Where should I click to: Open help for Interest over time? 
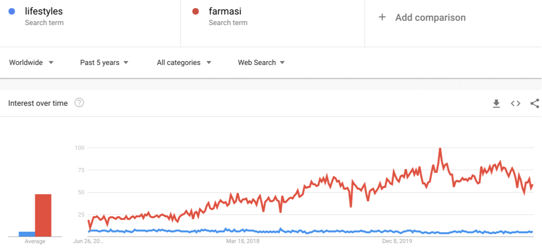(79, 103)
